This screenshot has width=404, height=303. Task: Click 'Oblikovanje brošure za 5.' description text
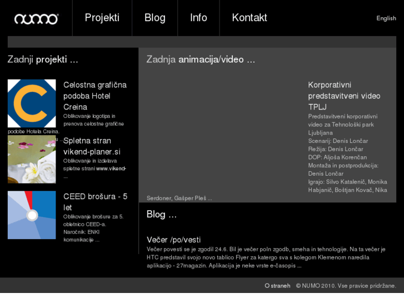tap(93, 217)
